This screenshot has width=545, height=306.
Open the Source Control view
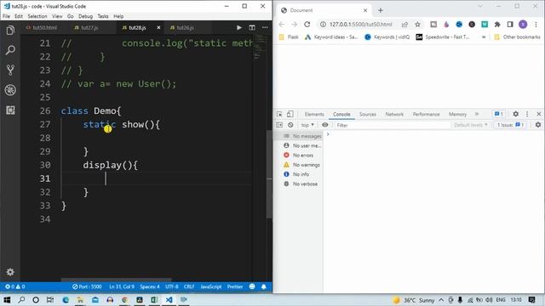click(10, 70)
